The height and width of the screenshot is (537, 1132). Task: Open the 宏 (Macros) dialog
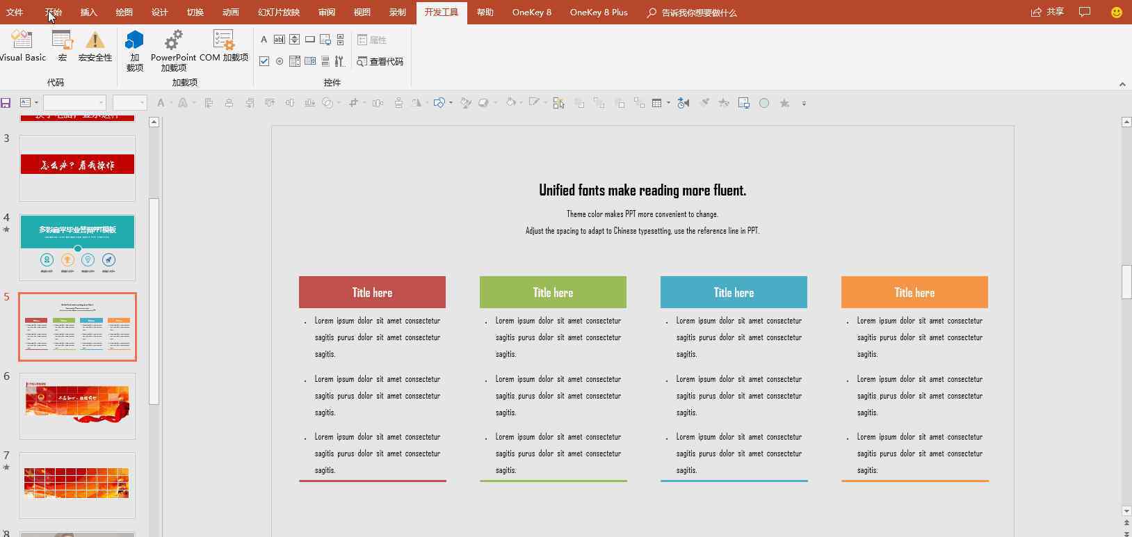[63, 46]
